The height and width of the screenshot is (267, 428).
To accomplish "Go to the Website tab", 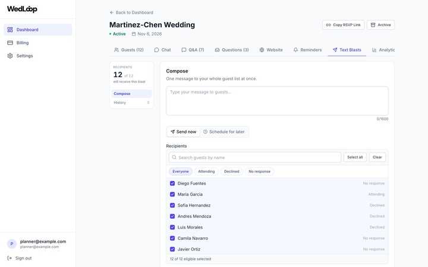I will pyautogui.click(x=271, y=50).
